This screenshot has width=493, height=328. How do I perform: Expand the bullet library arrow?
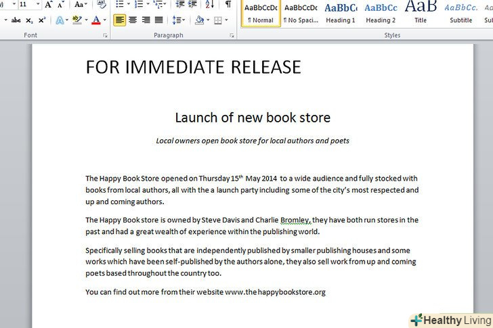pyautogui.click(x=128, y=4)
